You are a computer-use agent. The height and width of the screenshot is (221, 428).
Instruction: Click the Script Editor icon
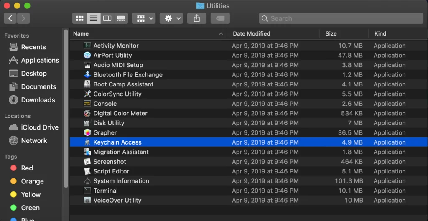pos(87,171)
